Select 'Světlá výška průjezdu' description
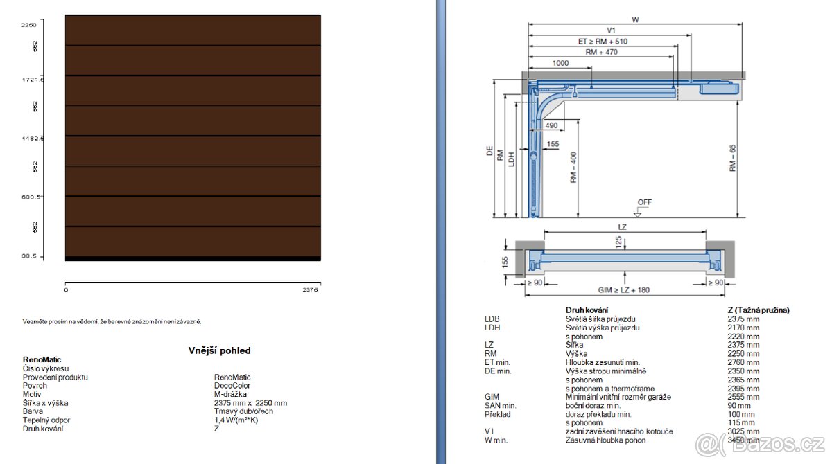The image size is (832, 464). pos(603,328)
